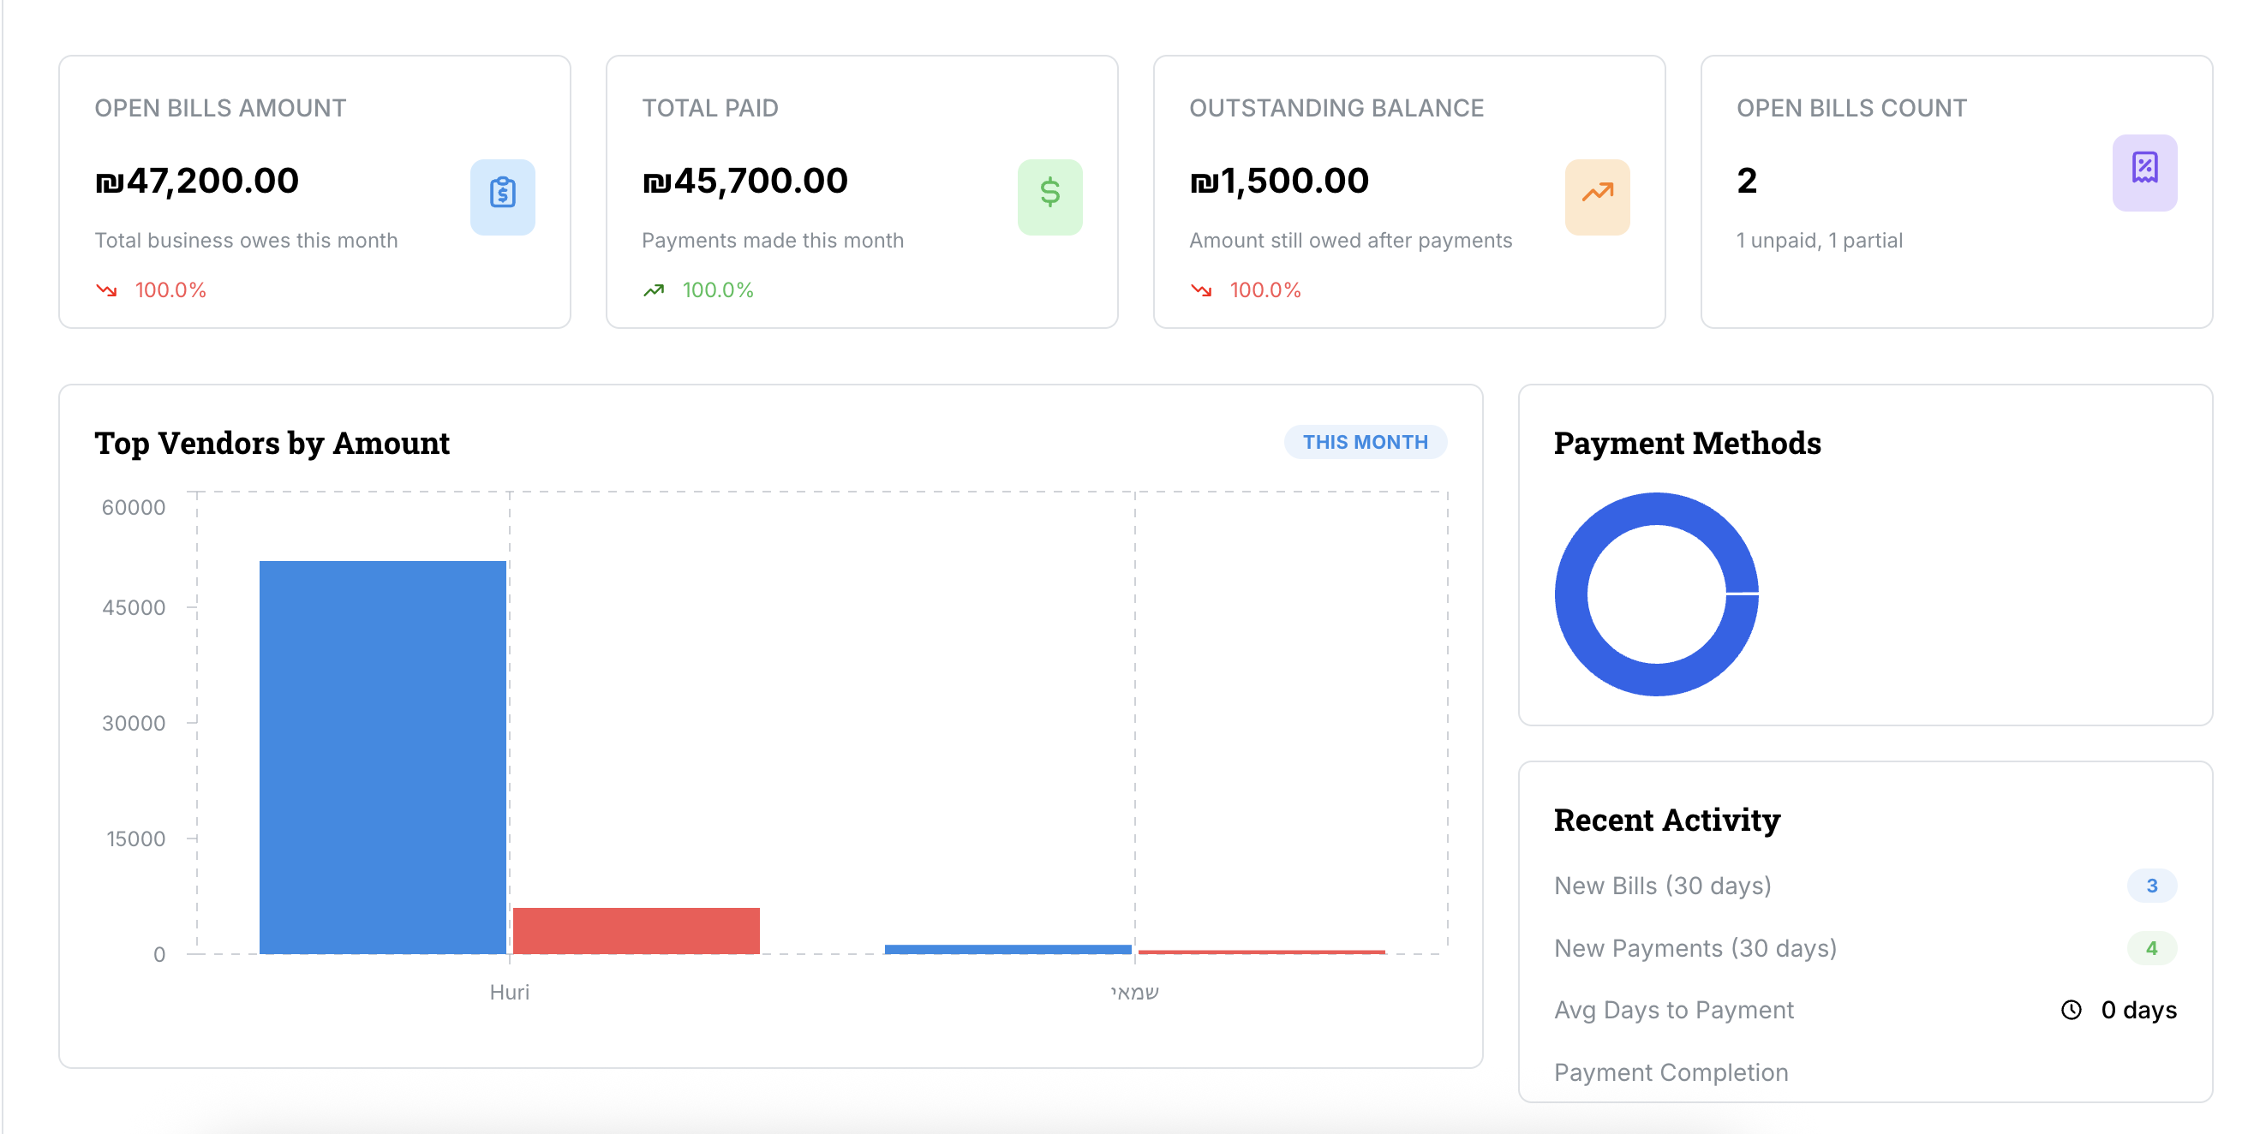Image resolution: width=2248 pixels, height=1134 pixels.
Task: Open the Top Vendors by Amount chart options
Action: point(273,443)
